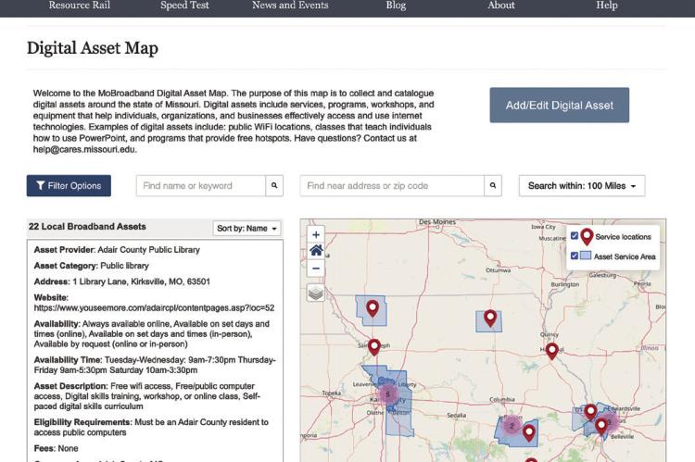
Task: Uncheck the Asset Service Area checkbox
Action: [575, 256]
